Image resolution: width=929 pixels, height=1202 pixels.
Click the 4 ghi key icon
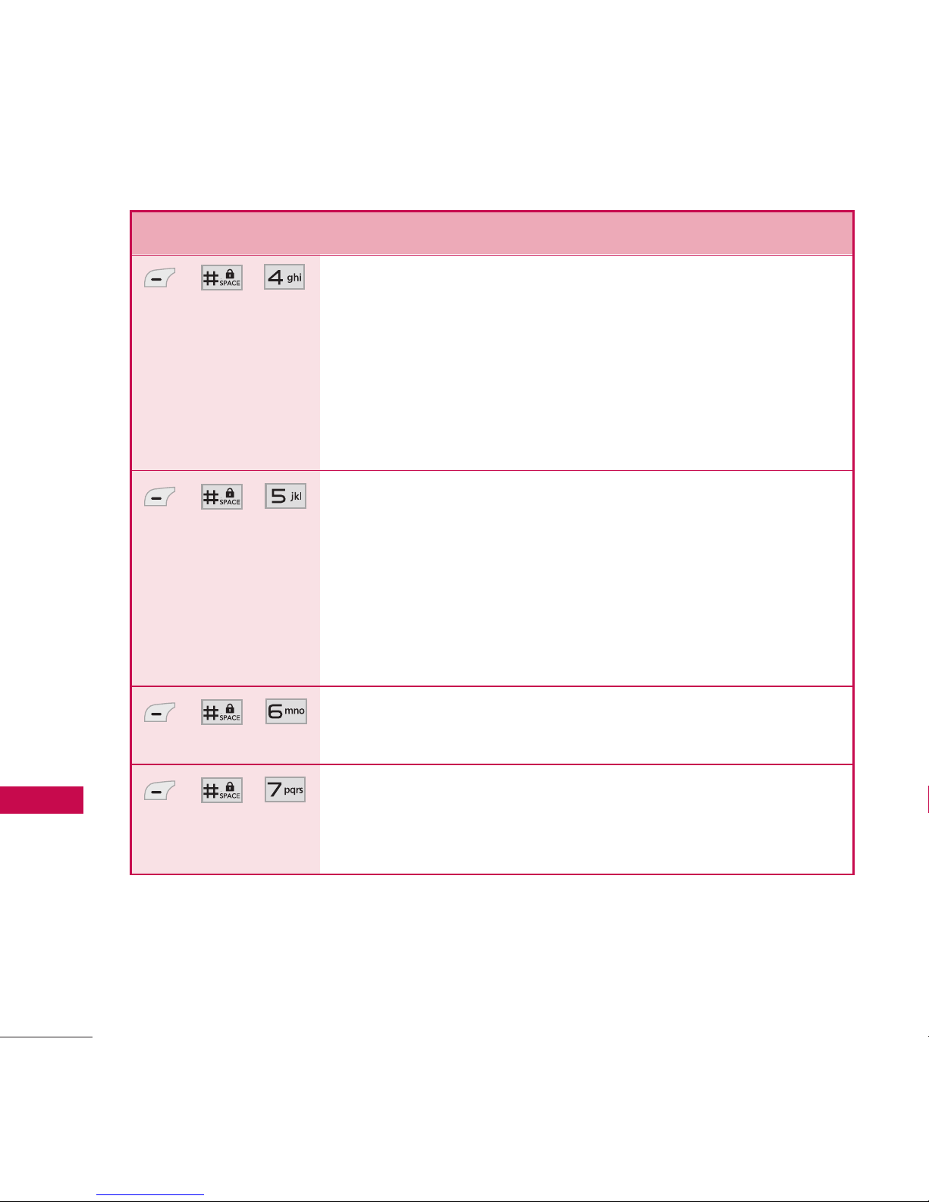pyautogui.click(x=284, y=277)
